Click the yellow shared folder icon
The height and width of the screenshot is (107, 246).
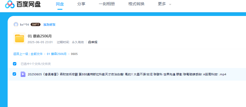click(19, 38)
